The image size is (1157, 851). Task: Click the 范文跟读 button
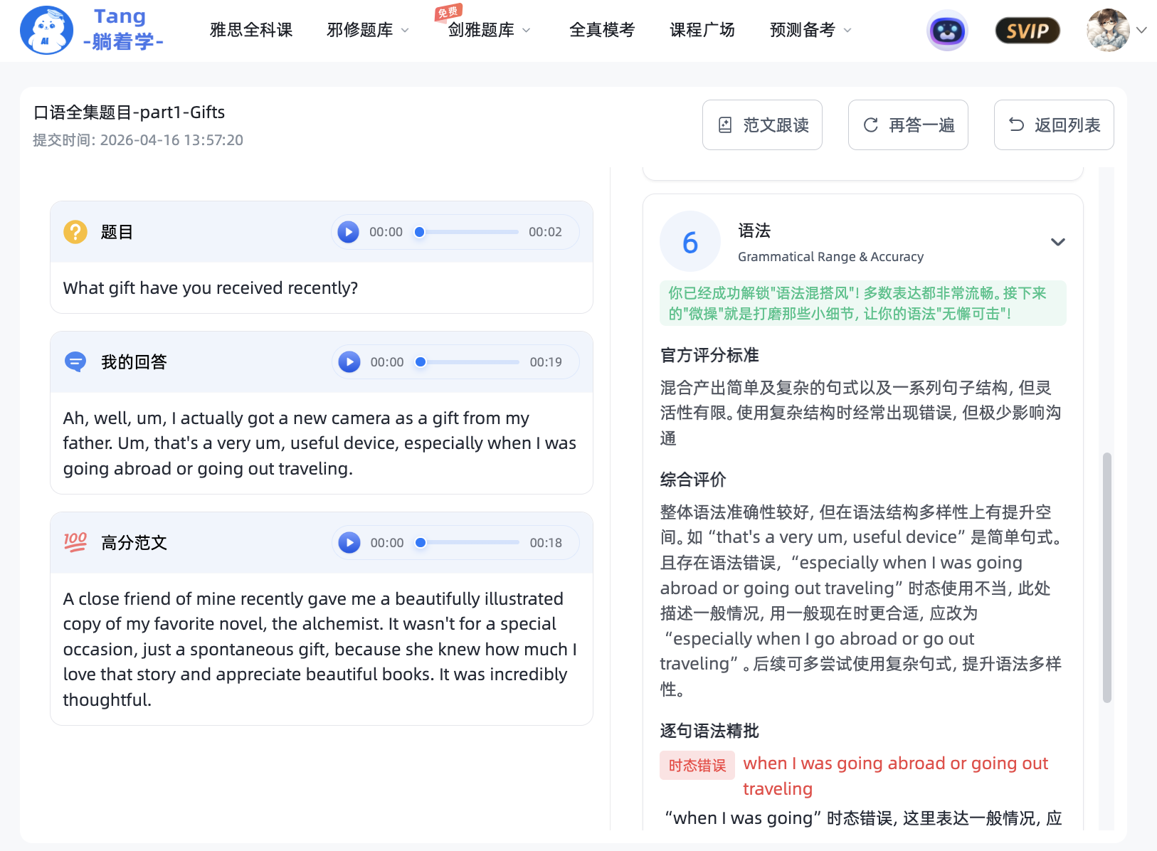point(762,125)
